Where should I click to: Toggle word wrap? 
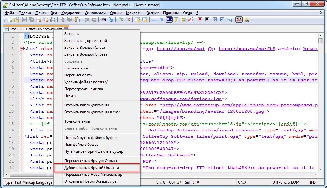(x=154, y=19)
